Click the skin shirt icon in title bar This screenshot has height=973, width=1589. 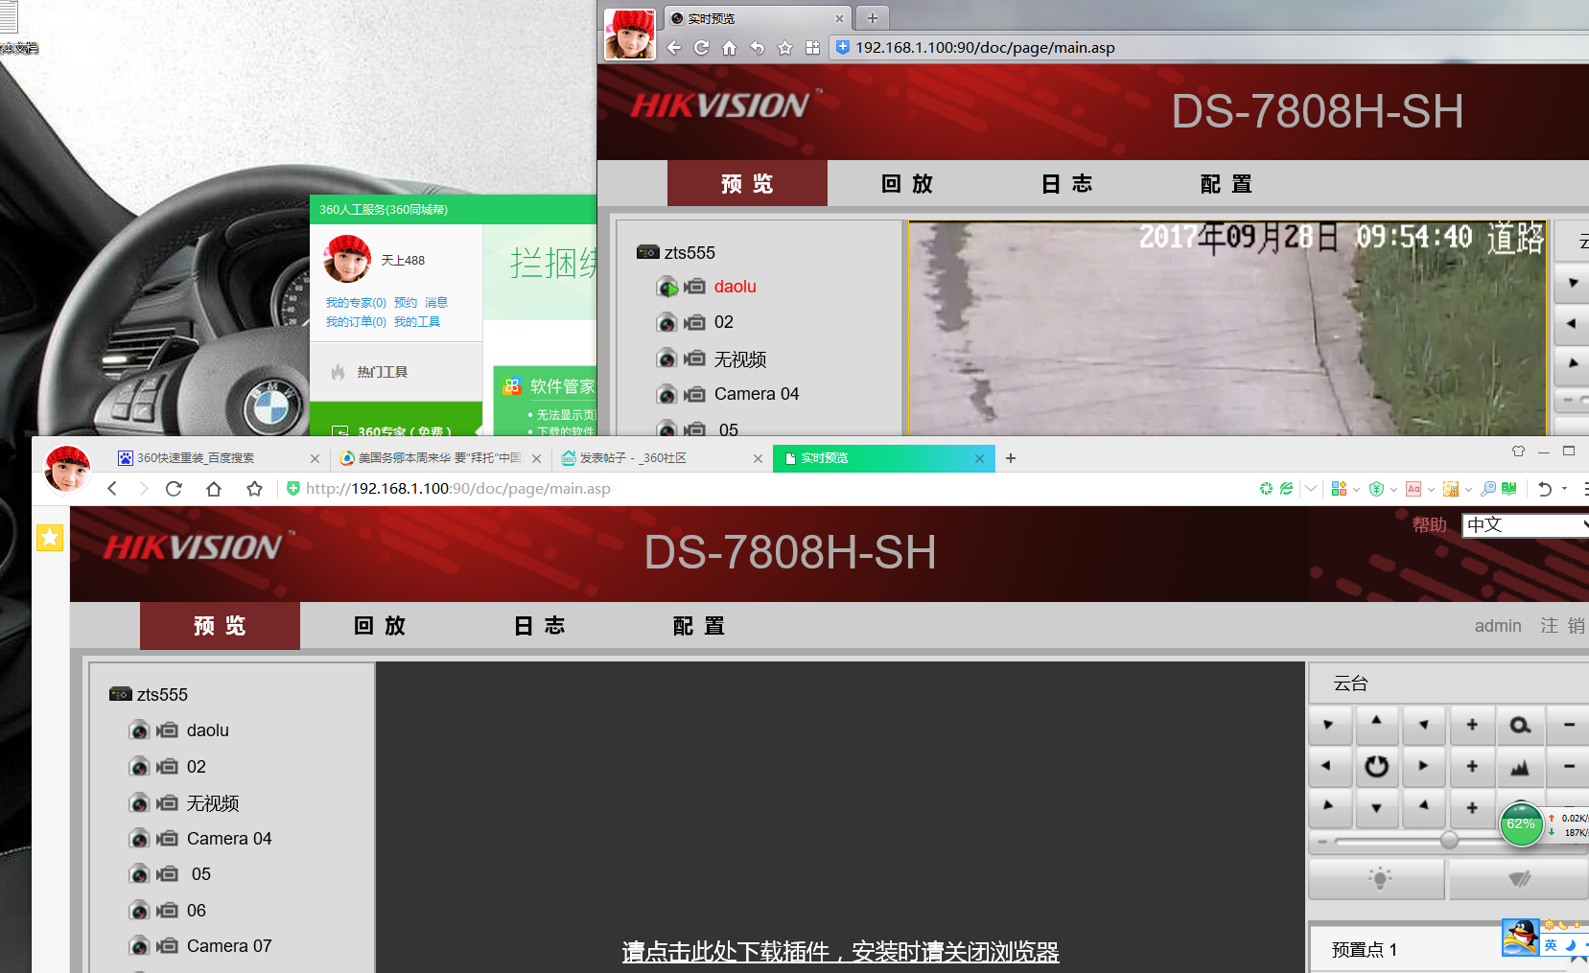(1518, 451)
